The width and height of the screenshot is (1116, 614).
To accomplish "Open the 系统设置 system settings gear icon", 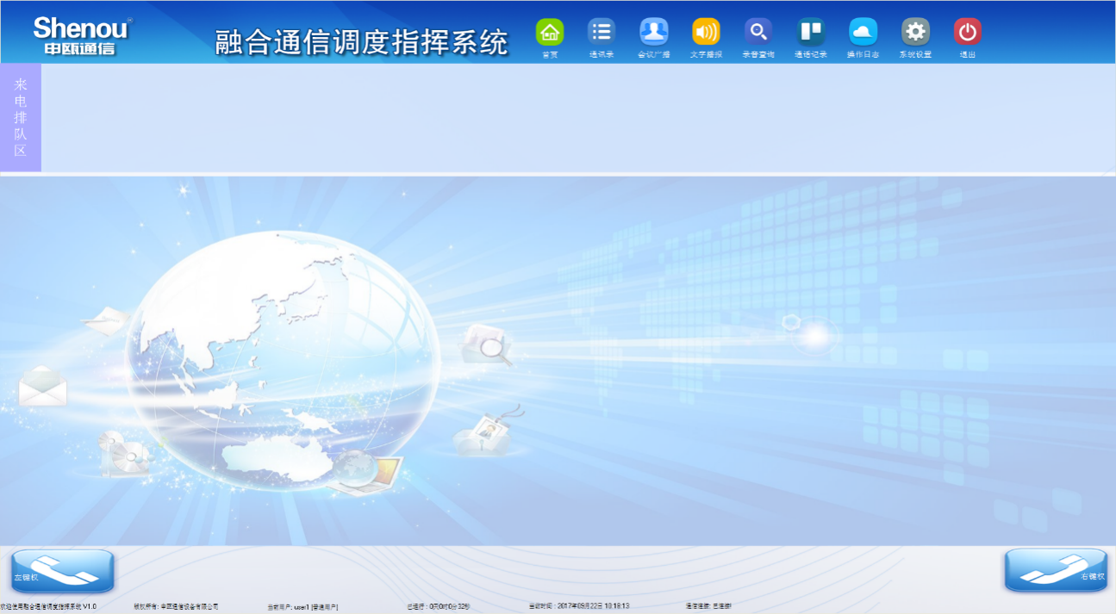I will click(915, 33).
